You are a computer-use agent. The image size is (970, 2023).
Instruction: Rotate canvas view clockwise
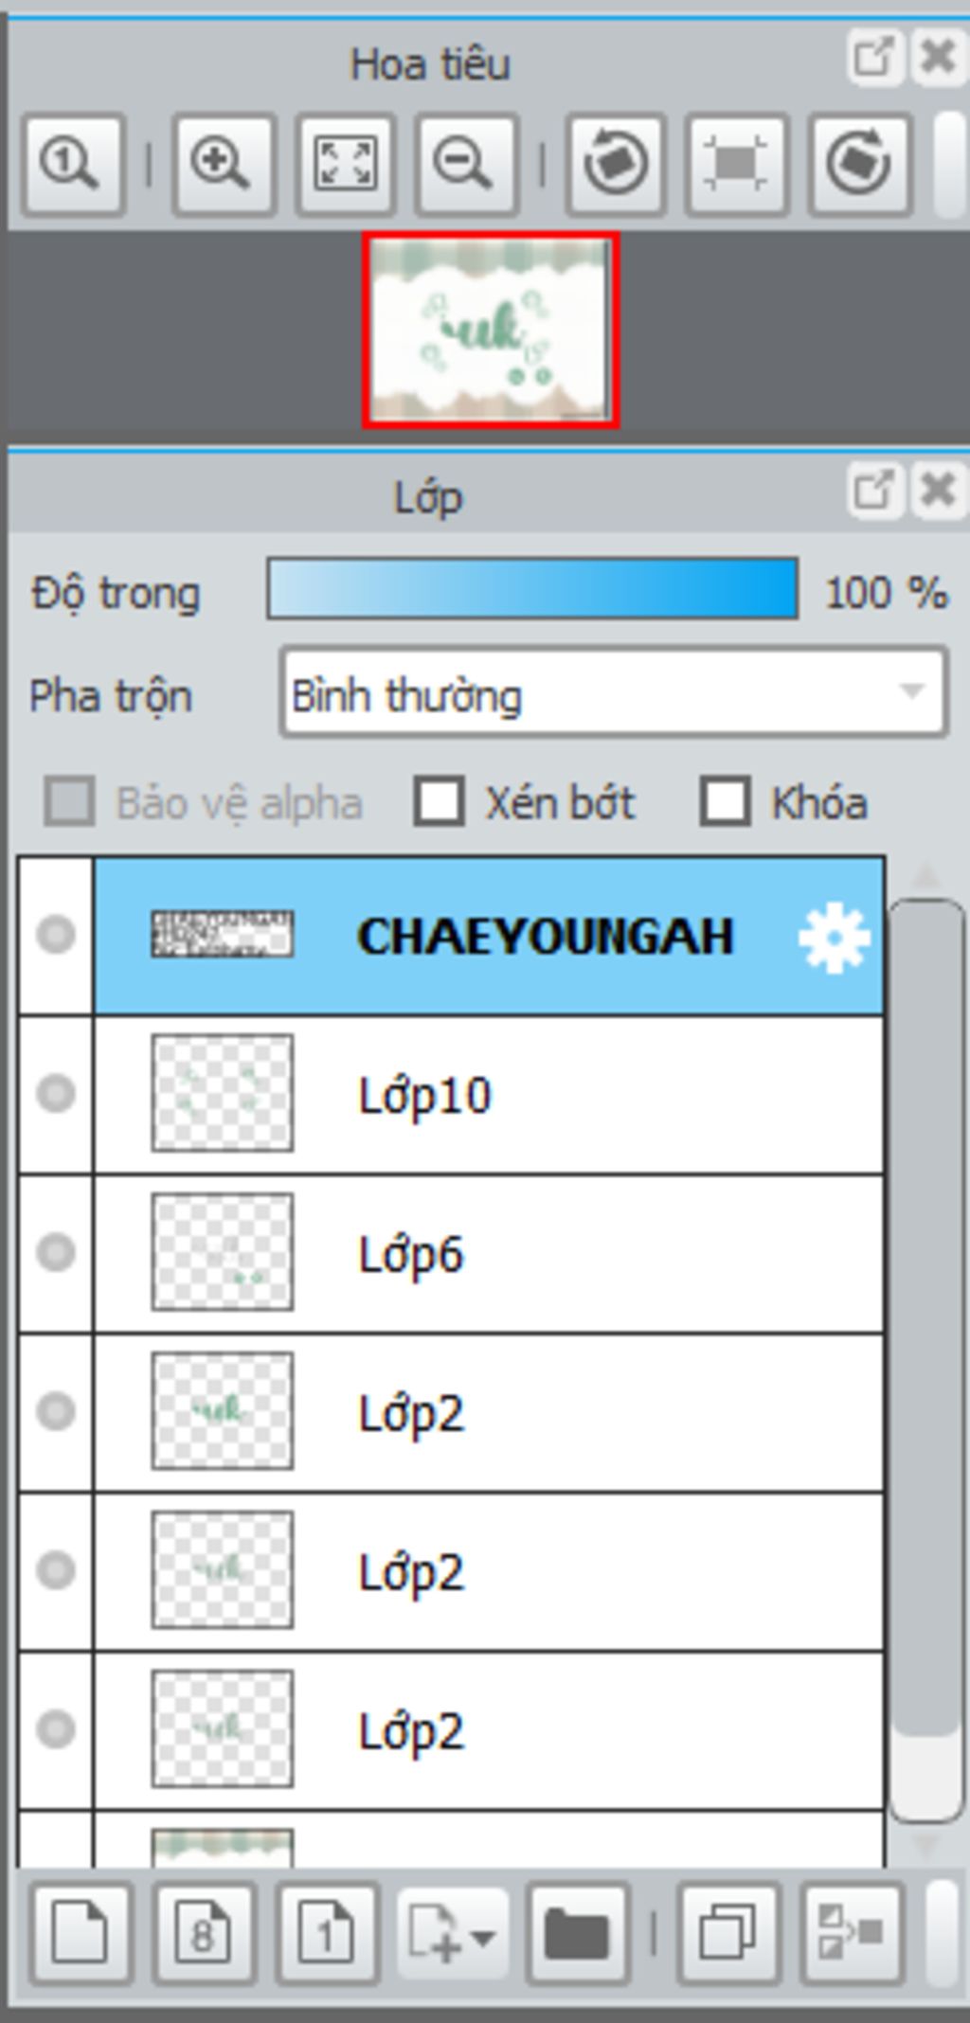coord(859,165)
